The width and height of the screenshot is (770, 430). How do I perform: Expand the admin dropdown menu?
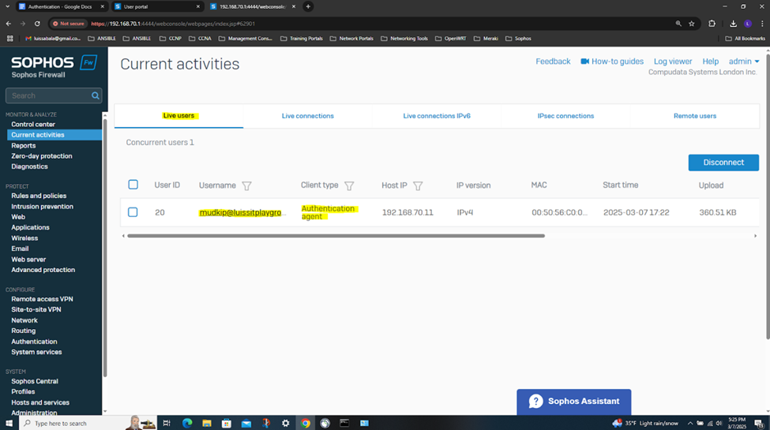tap(744, 62)
